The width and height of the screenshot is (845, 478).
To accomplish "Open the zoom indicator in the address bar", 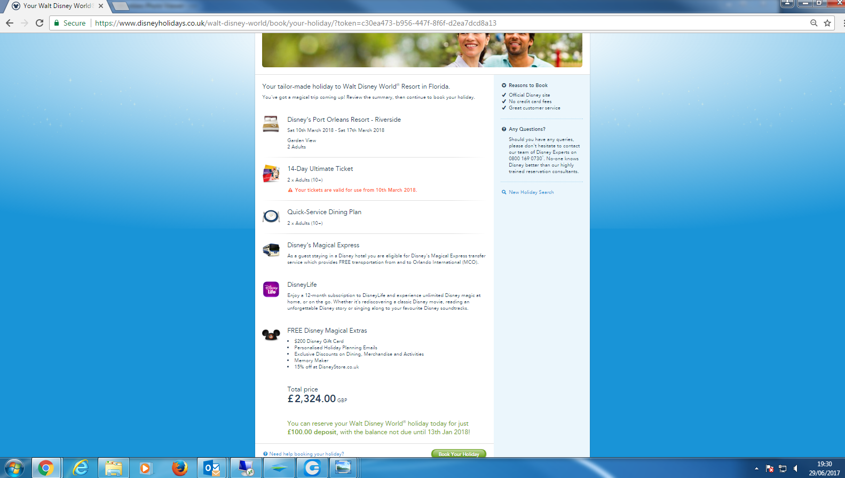I will pos(814,23).
